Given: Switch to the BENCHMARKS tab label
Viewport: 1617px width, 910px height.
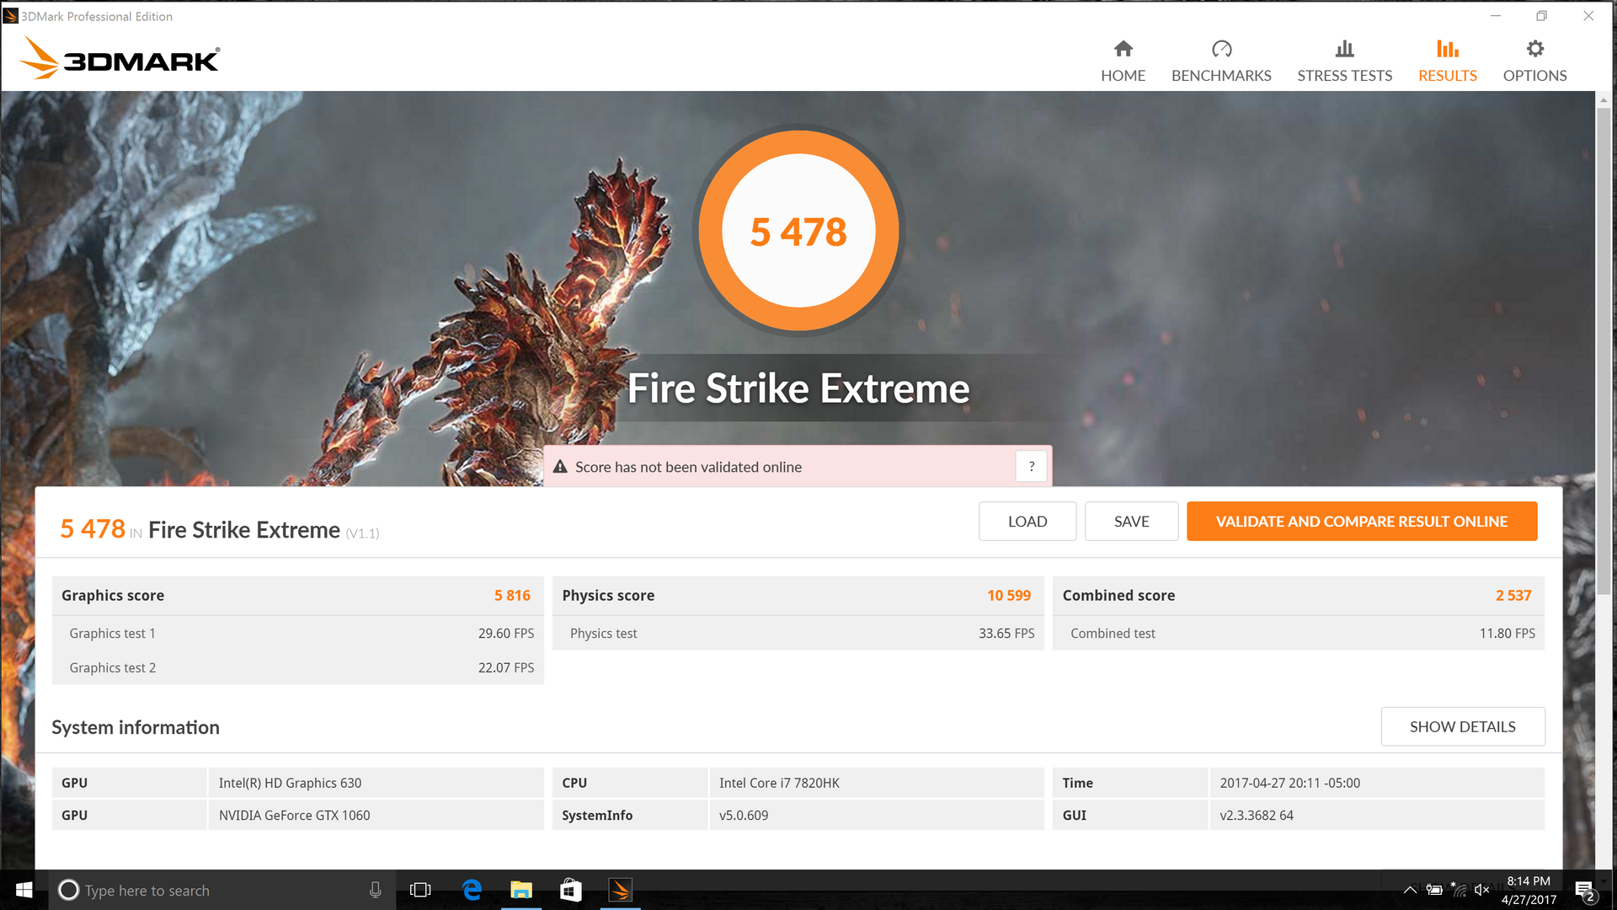Looking at the screenshot, I should pos(1221,75).
